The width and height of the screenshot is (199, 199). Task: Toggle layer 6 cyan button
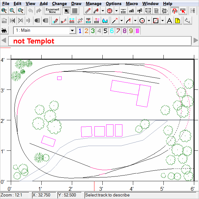click(112, 31)
